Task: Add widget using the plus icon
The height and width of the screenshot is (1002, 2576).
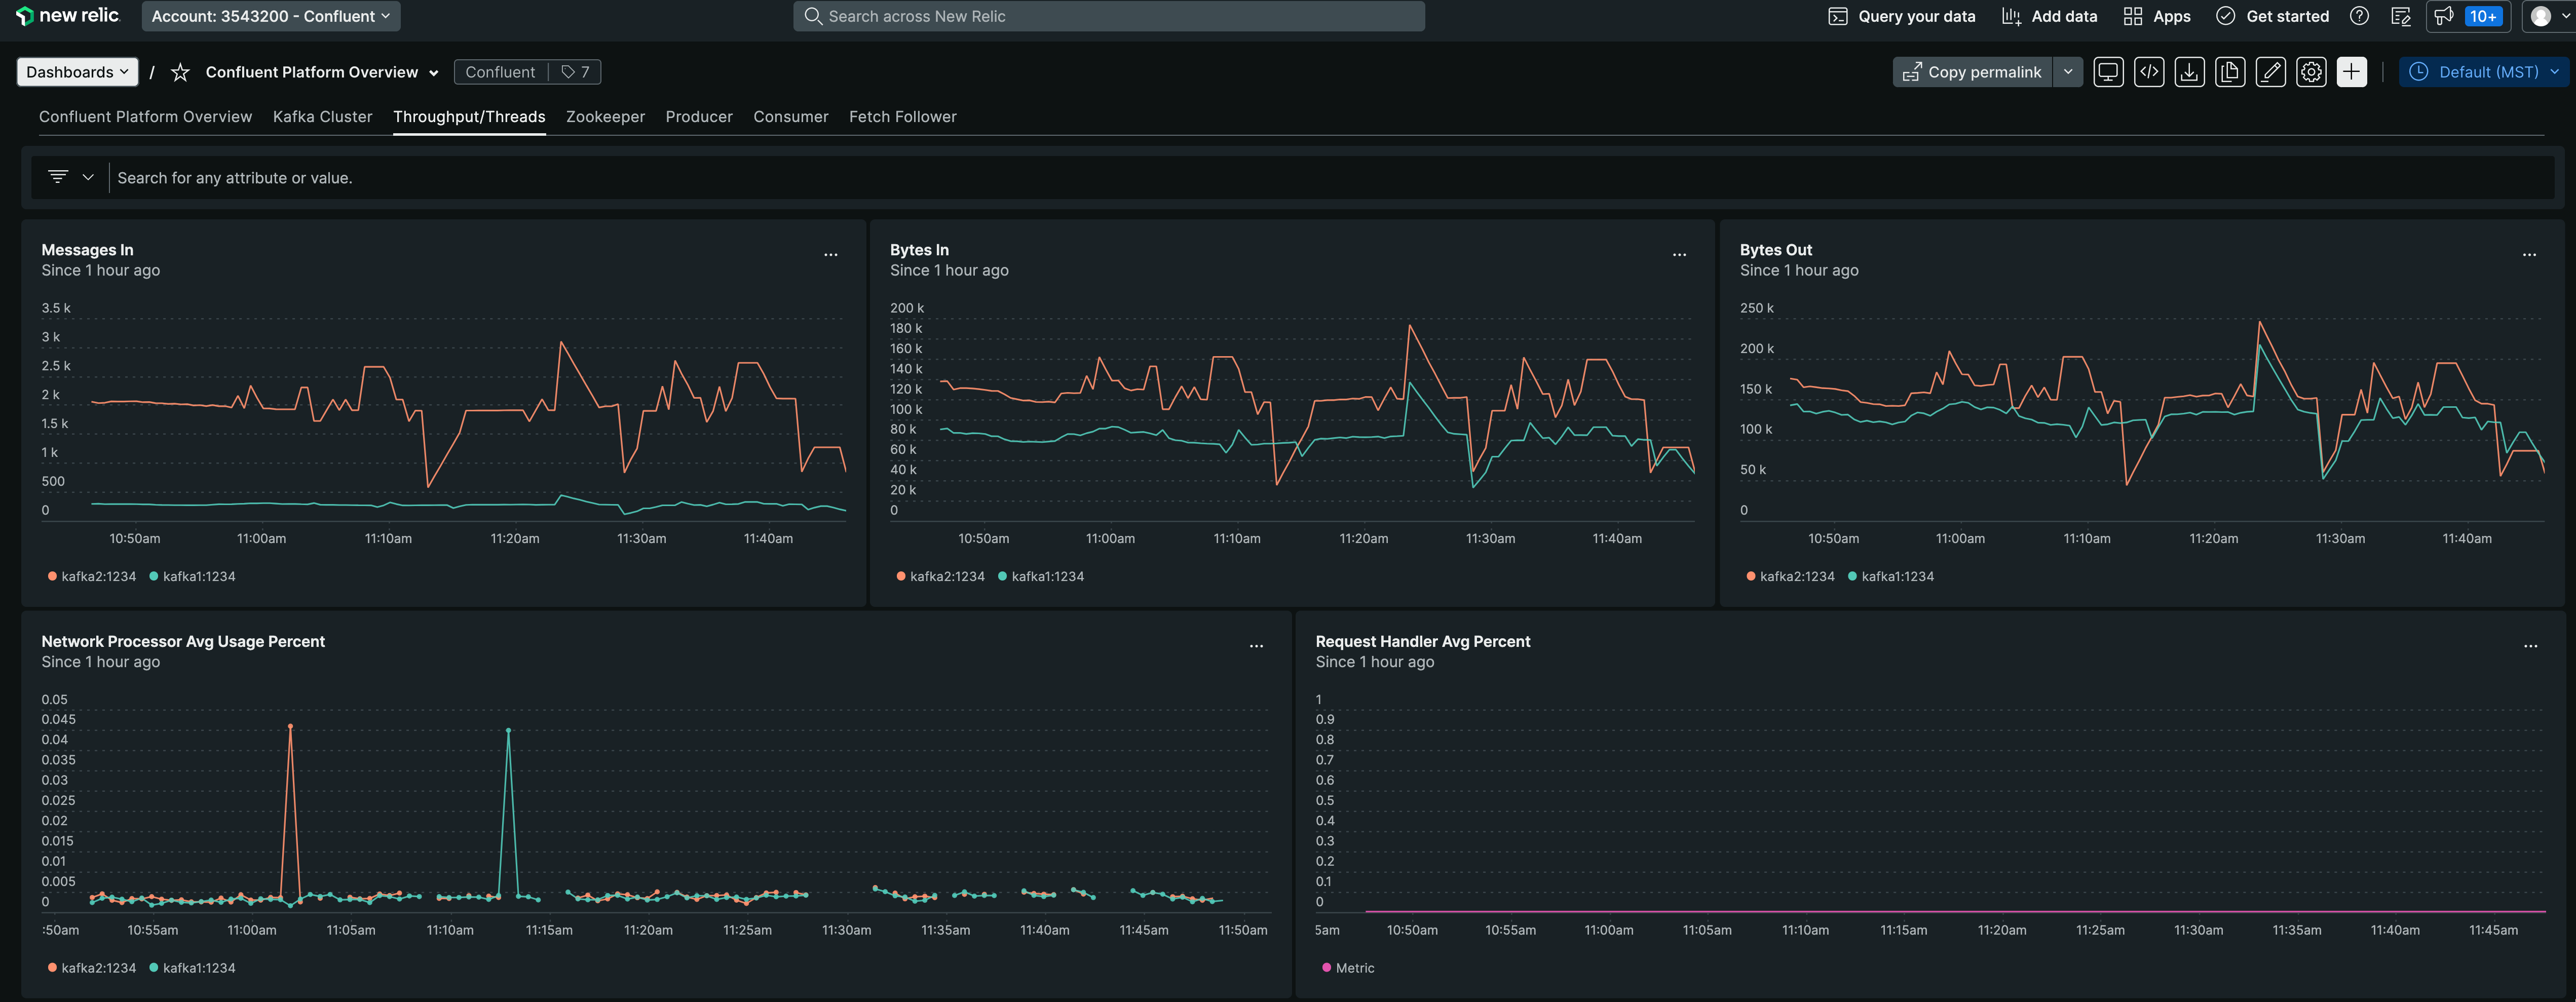Action: pyautogui.click(x=2351, y=72)
